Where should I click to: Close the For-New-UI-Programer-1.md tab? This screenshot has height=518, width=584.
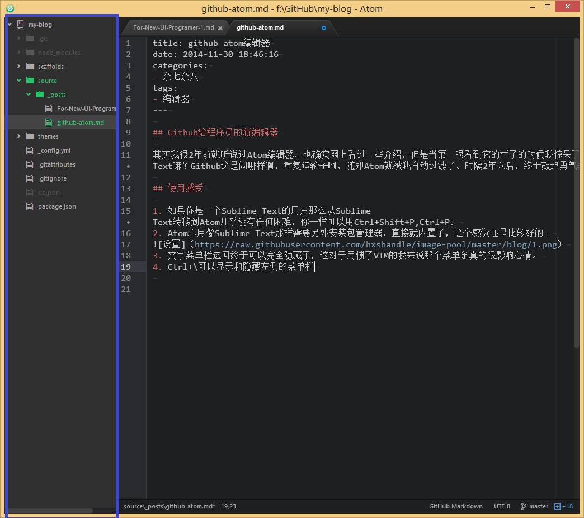220,28
